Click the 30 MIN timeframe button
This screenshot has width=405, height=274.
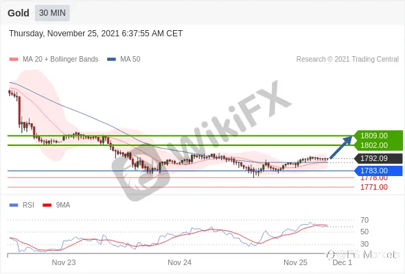click(52, 13)
